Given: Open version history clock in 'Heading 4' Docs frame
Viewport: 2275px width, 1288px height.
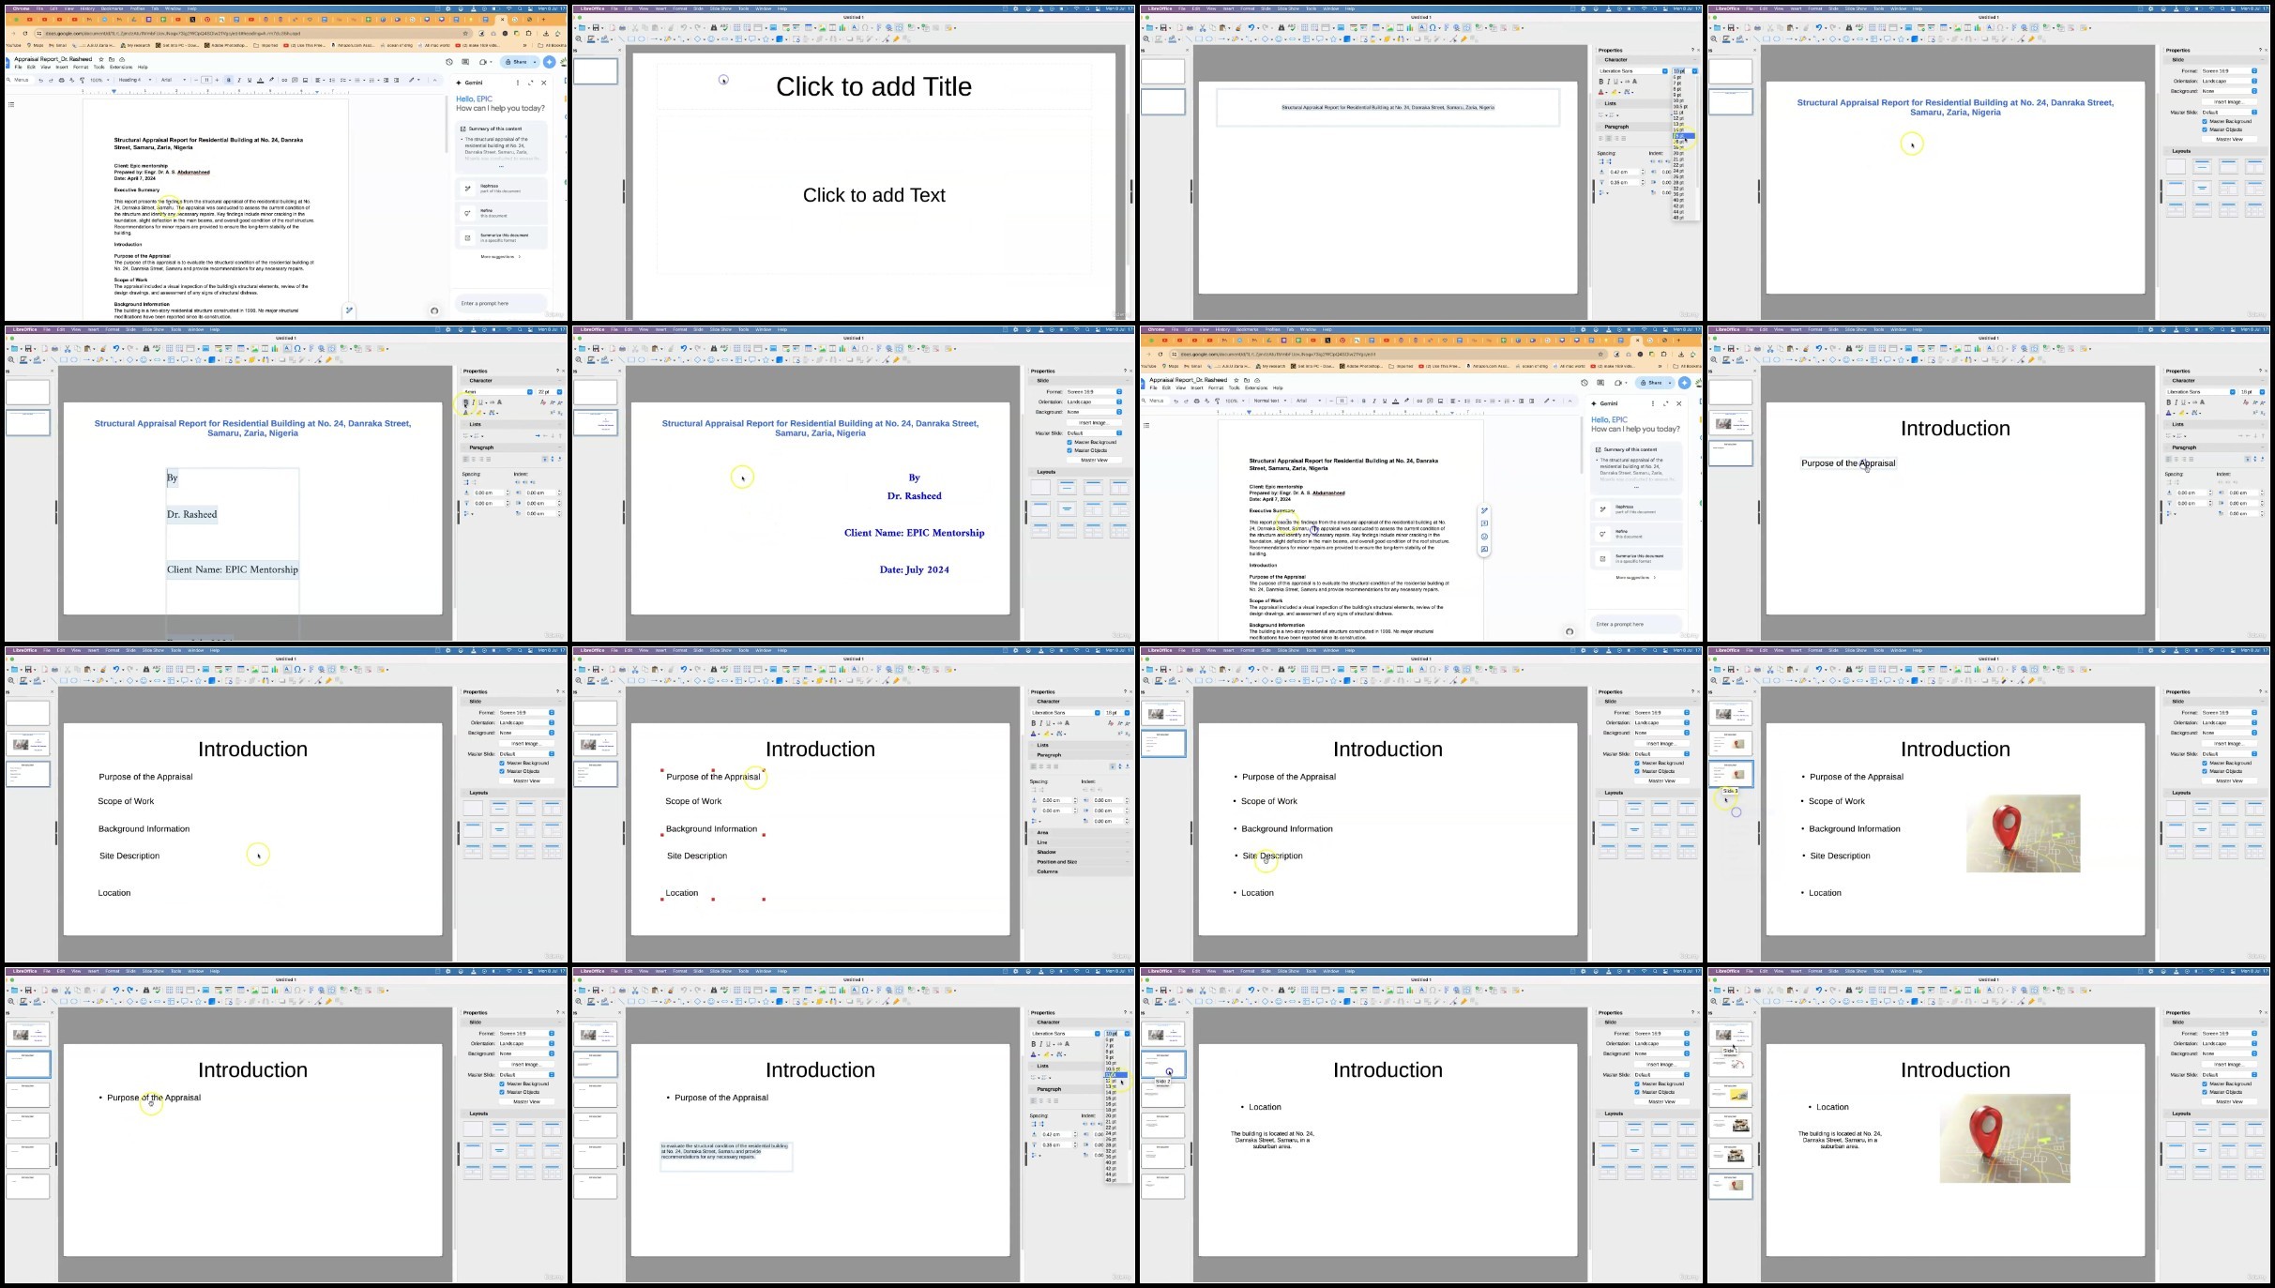Looking at the screenshot, I should (x=449, y=62).
